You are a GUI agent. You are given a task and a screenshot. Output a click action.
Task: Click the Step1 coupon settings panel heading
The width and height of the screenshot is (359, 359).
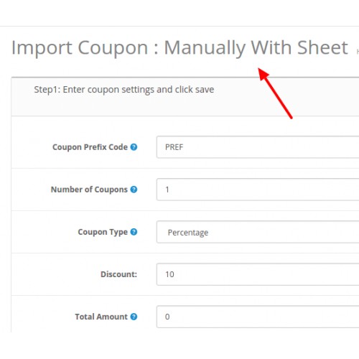[124, 90]
